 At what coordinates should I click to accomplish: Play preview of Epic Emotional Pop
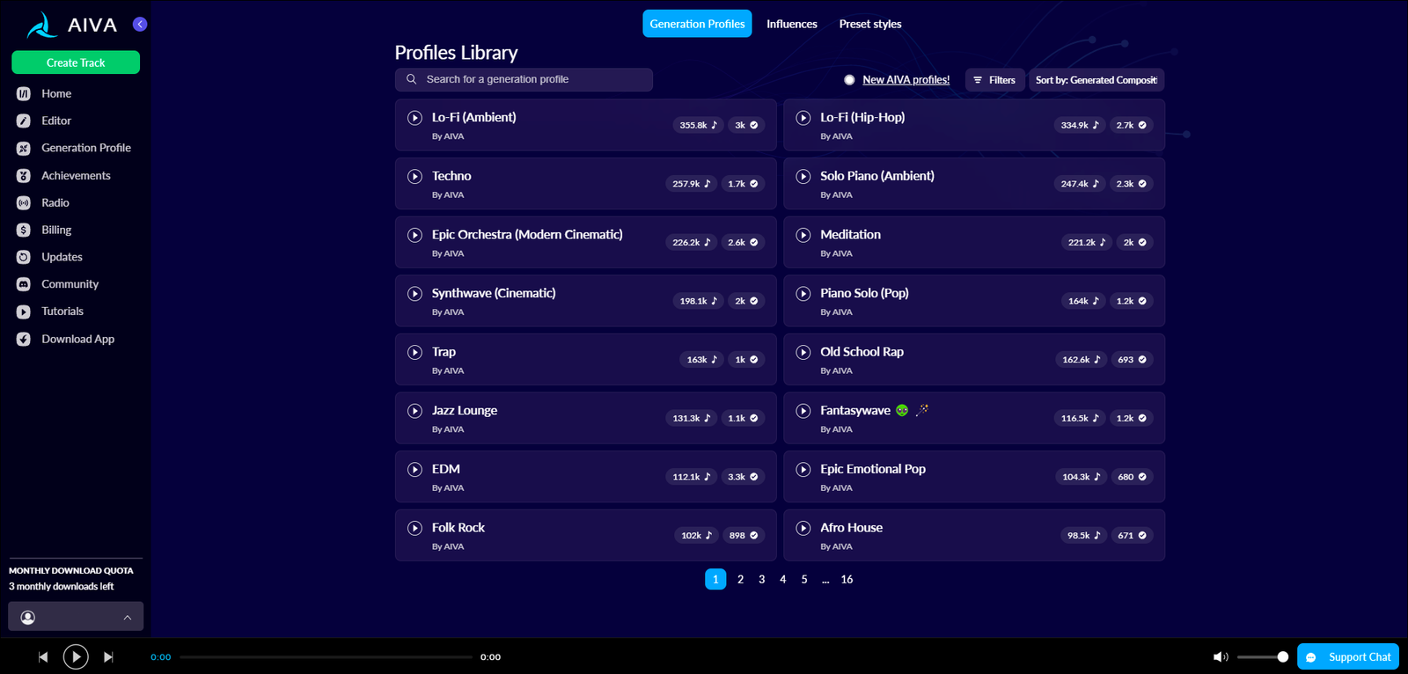tap(803, 470)
